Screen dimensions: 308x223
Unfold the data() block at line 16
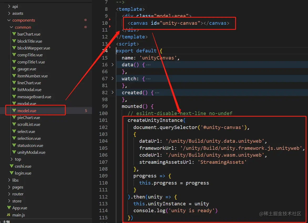click(112, 65)
